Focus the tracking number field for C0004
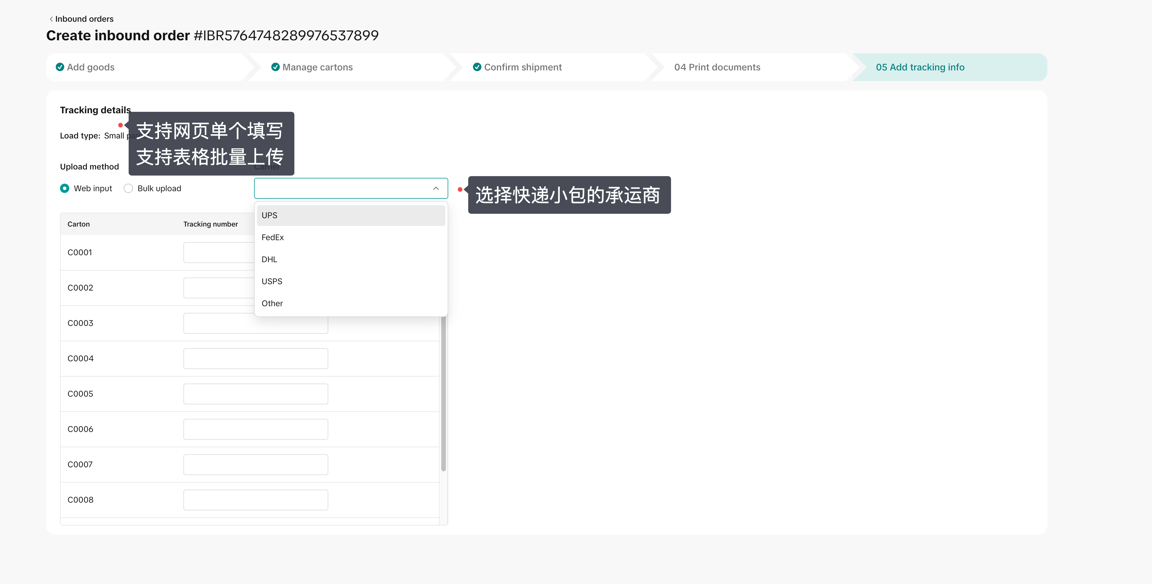Image resolution: width=1152 pixels, height=584 pixels. [x=255, y=359]
